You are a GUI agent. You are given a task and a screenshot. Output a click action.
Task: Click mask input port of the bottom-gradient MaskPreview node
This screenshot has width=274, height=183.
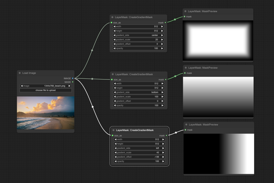[185, 73]
